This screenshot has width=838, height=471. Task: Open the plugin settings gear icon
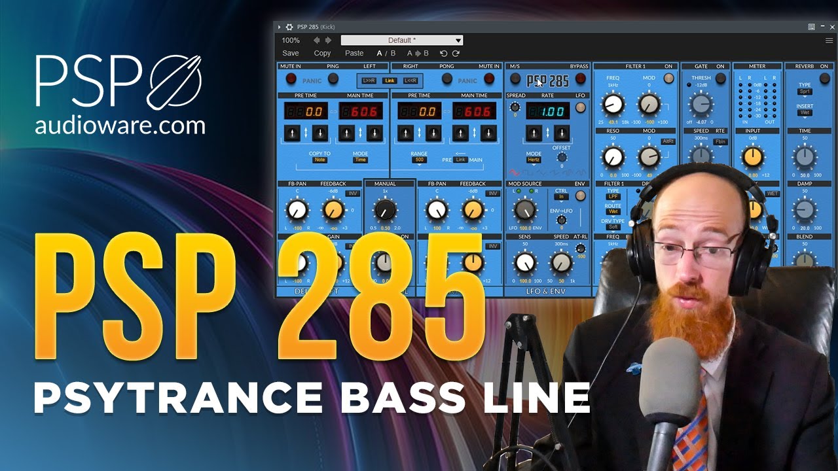point(289,27)
